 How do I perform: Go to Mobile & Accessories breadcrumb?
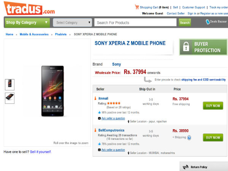coord(34,35)
